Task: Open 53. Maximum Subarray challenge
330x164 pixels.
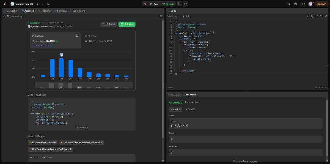Action: click(x=43, y=142)
